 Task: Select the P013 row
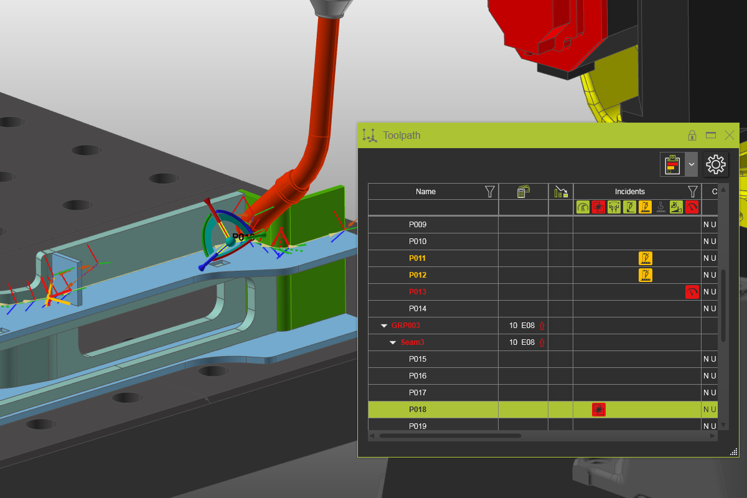(x=417, y=292)
